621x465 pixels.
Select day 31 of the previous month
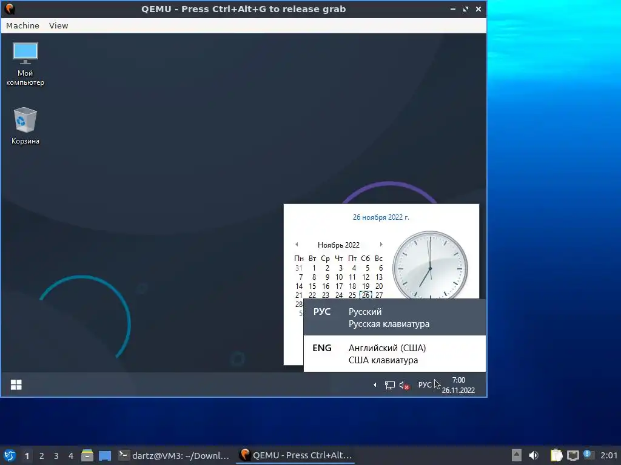click(x=299, y=268)
